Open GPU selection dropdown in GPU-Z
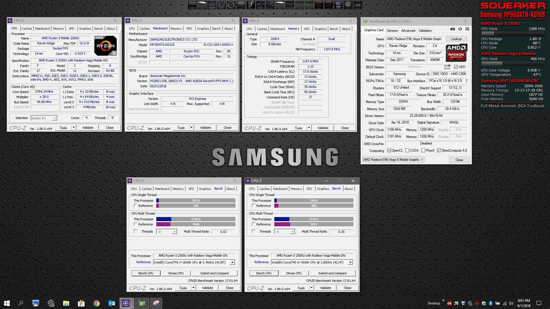The image size is (550, 309). click(422, 160)
